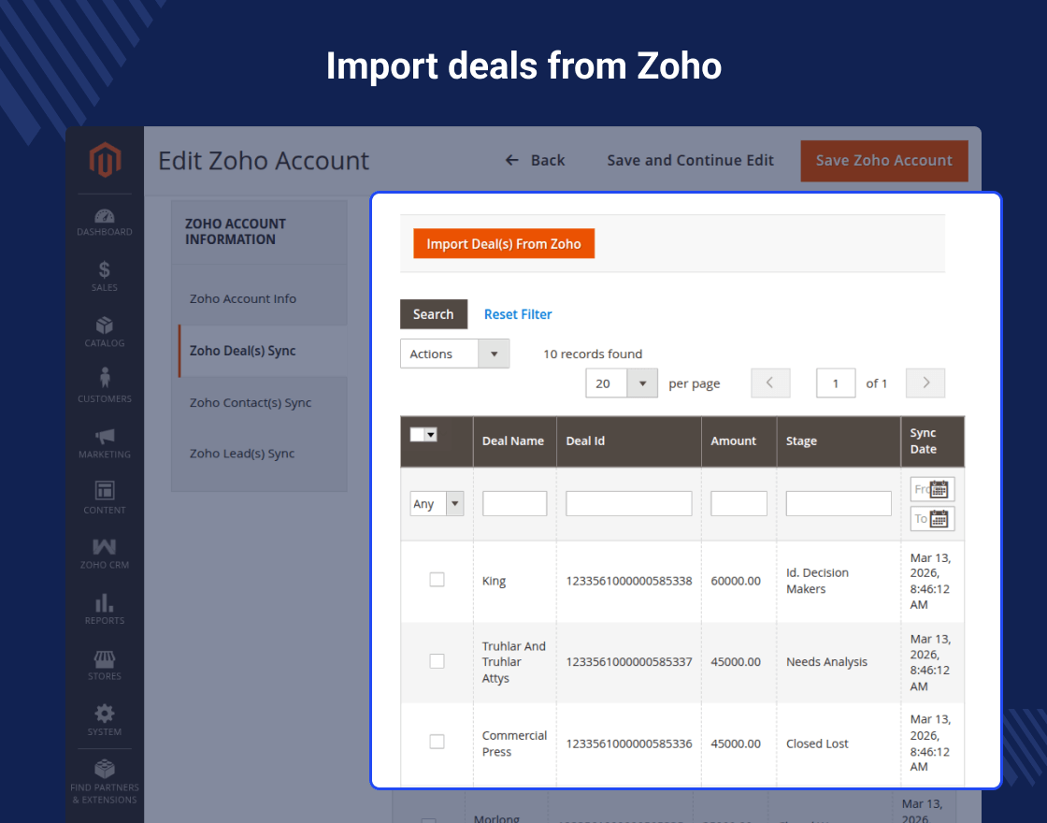Click the Reset Filter link
This screenshot has height=823, width=1047.
518,314
